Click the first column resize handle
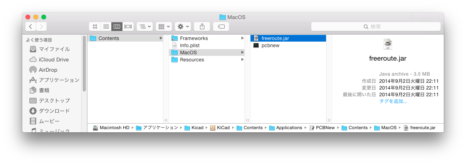Screen dimensions: 466x164 (166, 120)
